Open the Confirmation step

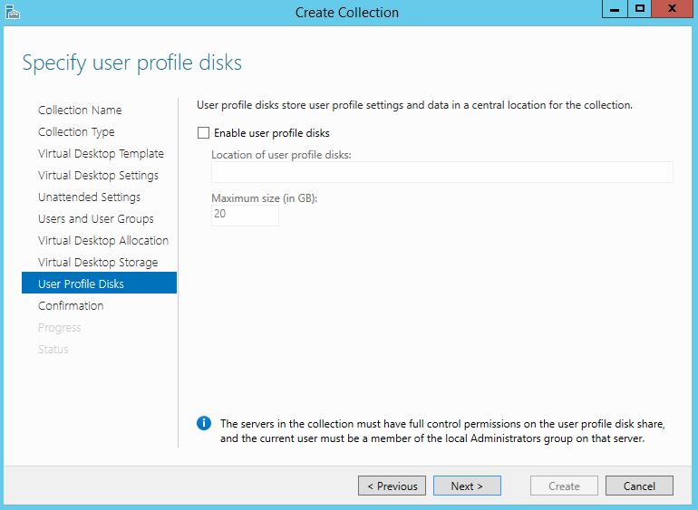pos(71,305)
